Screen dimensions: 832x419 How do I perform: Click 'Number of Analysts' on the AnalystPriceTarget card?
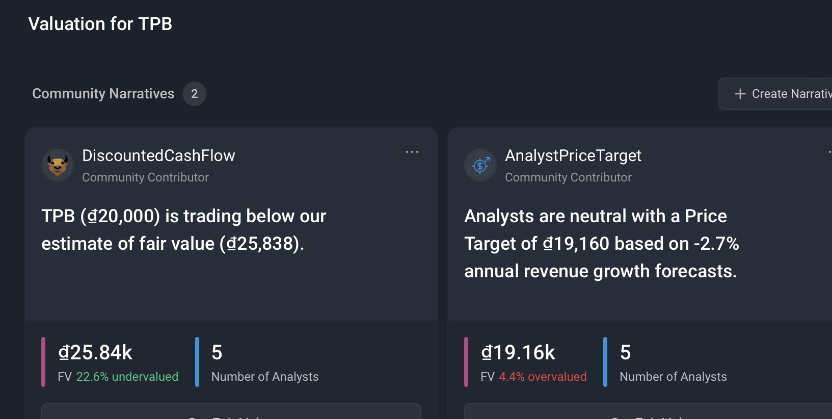click(673, 377)
